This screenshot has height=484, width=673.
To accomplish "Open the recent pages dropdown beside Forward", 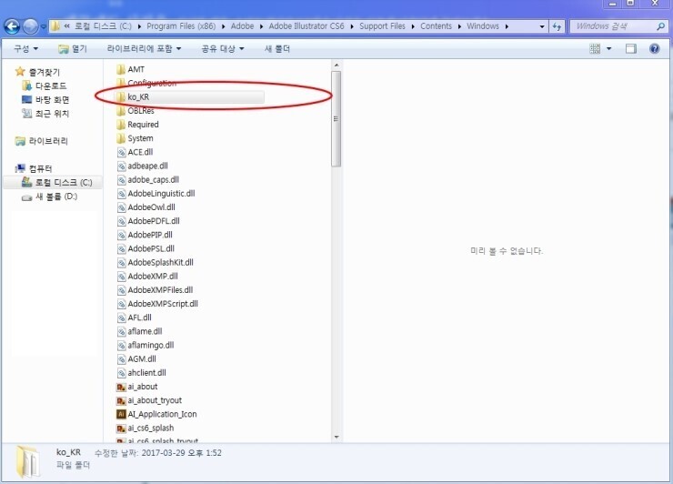I will click(x=44, y=26).
